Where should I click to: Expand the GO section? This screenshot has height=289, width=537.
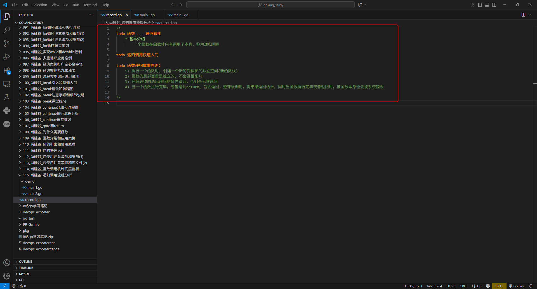point(55,280)
